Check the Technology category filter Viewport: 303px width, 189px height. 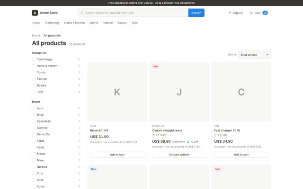[x=34, y=60]
